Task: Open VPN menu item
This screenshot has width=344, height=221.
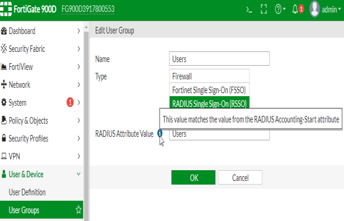Action: tap(41, 156)
